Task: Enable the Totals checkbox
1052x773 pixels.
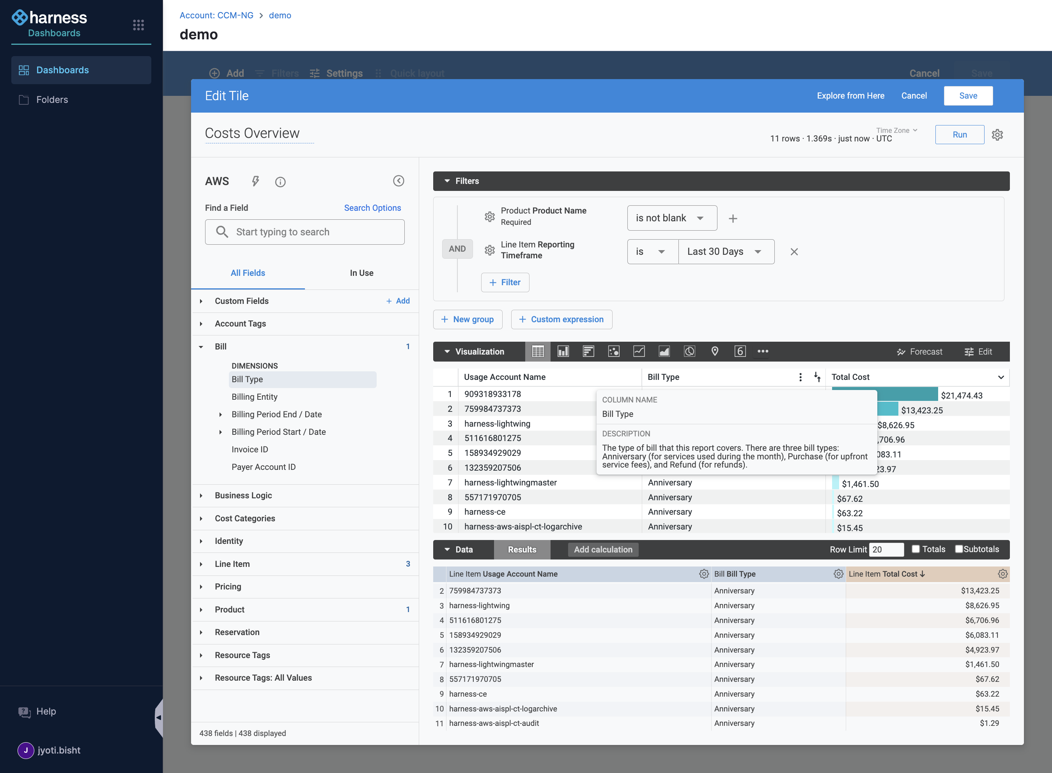Action: tap(916, 549)
